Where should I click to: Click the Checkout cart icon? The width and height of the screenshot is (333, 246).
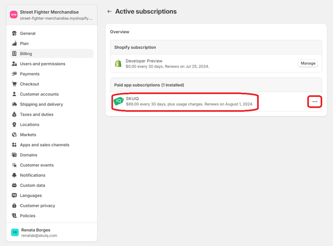coord(14,84)
